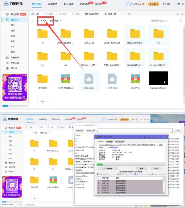Image resolution: width=185 pixels, height=208 pixels.
Task: Open 传输列表 tab in upper Baidu window
Action: point(53,4)
